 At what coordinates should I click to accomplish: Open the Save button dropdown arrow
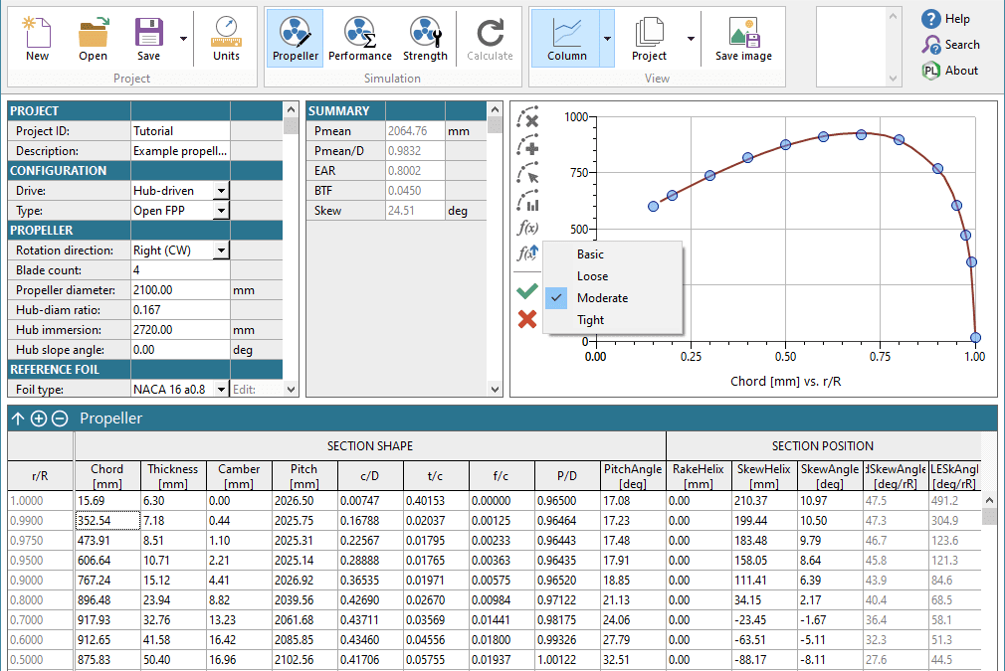pos(183,38)
